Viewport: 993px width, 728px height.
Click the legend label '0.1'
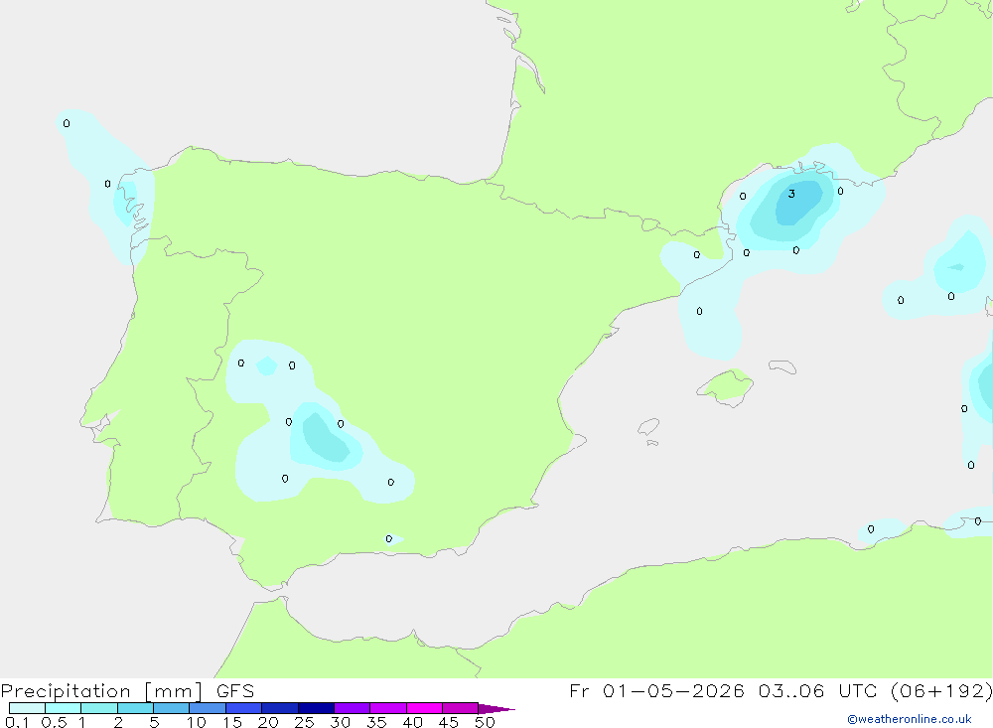point(17,722)
